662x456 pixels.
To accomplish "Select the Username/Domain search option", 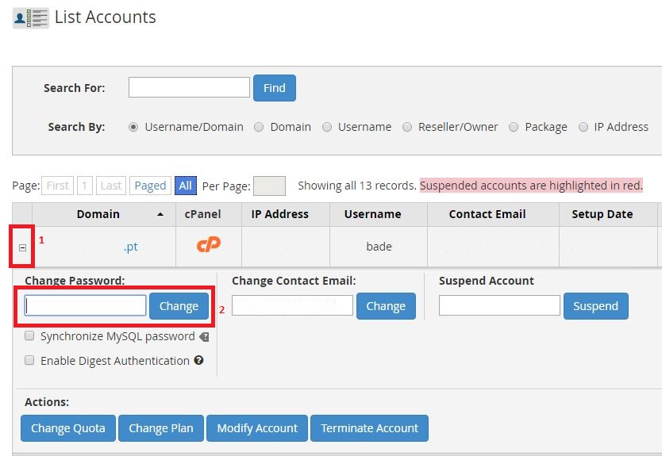I will click(x=133, y=127).
